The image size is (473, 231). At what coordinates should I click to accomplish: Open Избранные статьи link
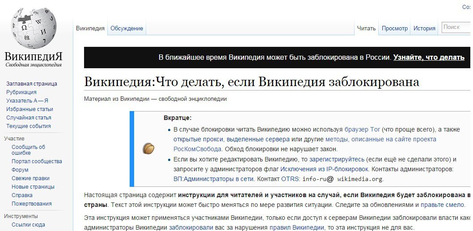click(x=30, y=109)
